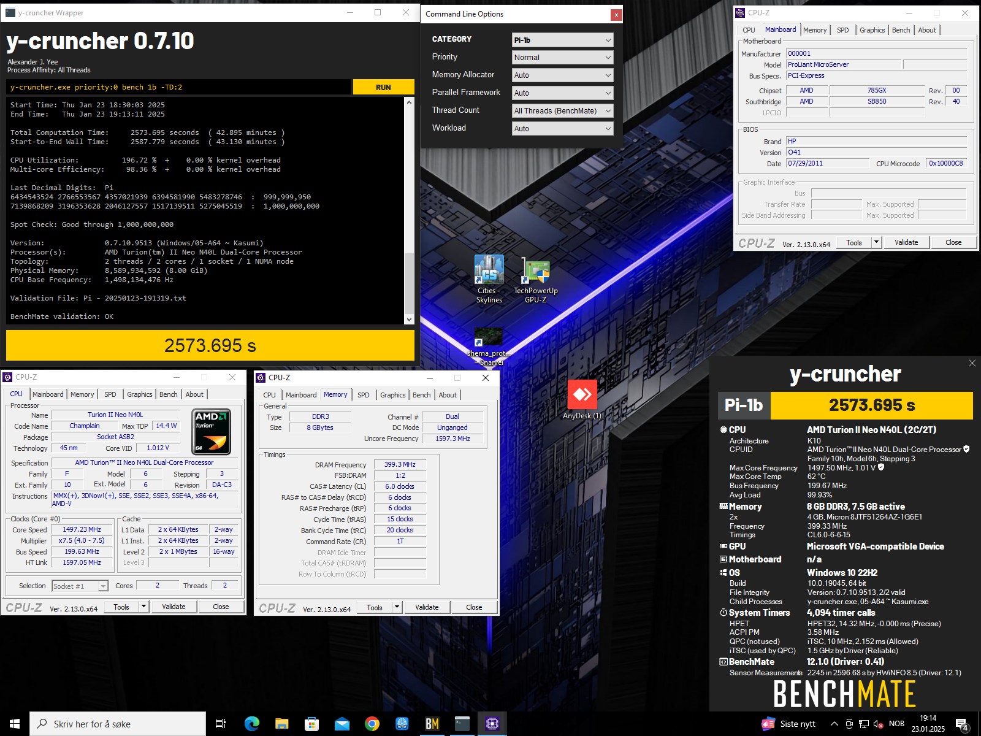This screenshot has width=981, height=736.
Task: Open the CATEGORY dropdown showing Pi-1b
Action: pos(562,40)
